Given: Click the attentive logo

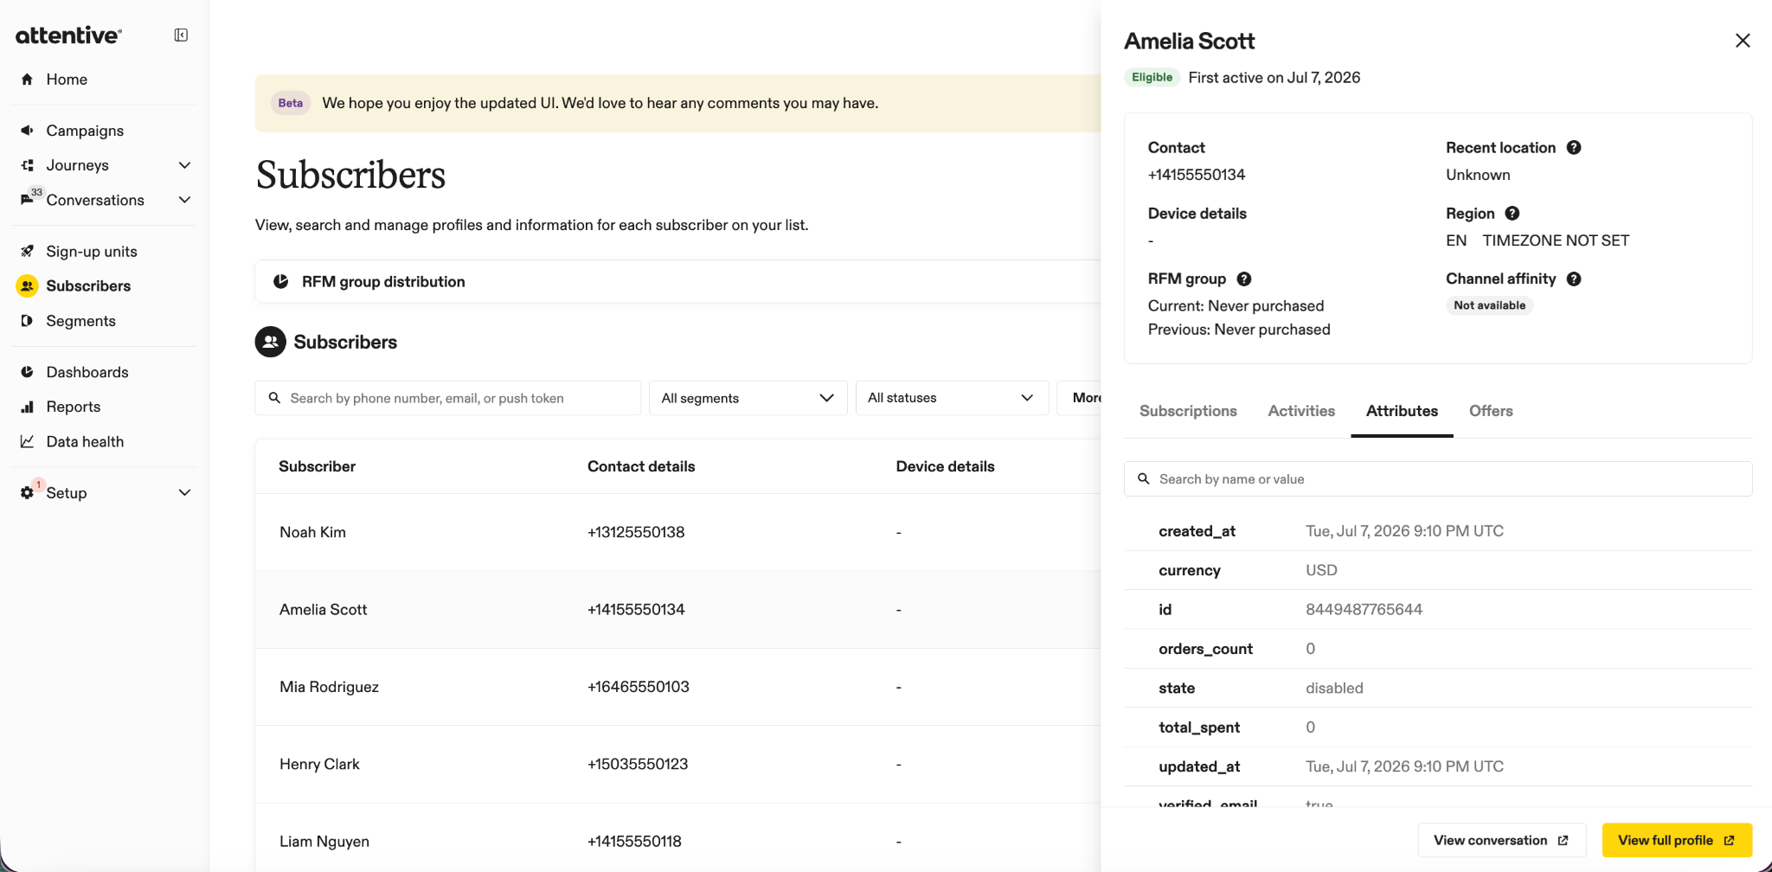Looking at the screenshot, I should (x=69, y=35).
